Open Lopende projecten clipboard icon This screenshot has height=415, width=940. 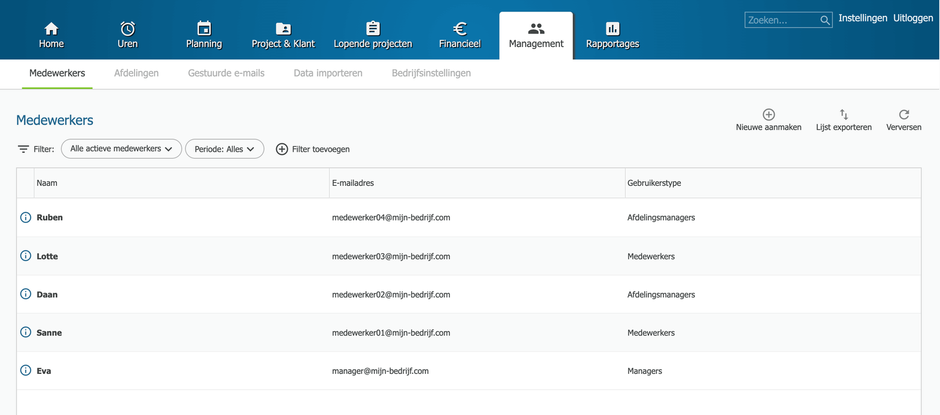[373, 28]
